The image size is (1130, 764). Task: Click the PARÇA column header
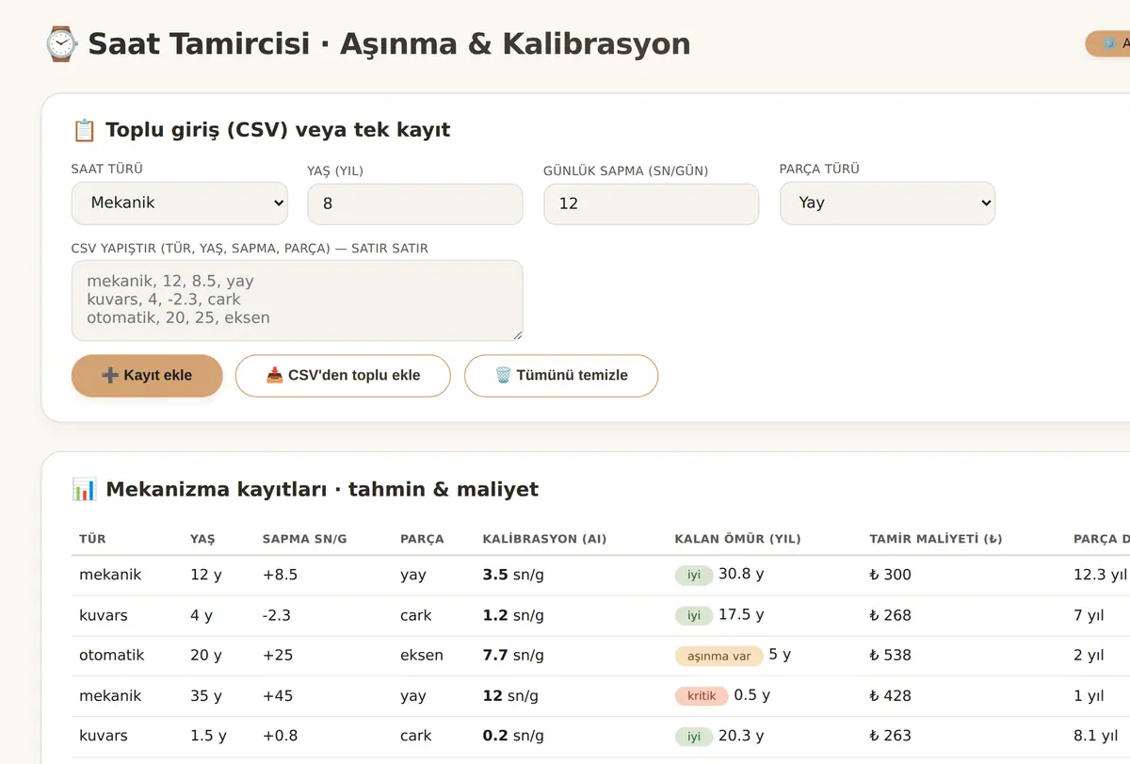(x=422, y=539)
